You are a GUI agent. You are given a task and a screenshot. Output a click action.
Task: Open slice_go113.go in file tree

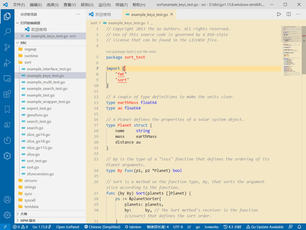tap(40, 148)
